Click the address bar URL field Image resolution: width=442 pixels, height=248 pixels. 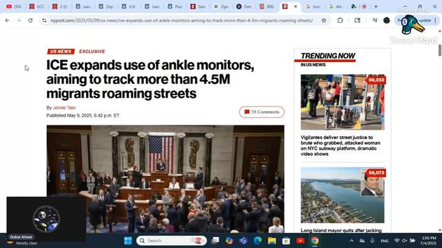coord(182,21)
